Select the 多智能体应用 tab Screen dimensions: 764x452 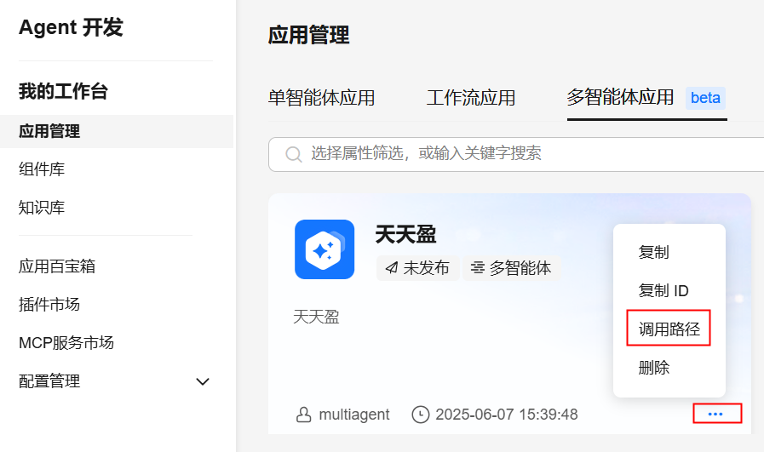[620, 97]
